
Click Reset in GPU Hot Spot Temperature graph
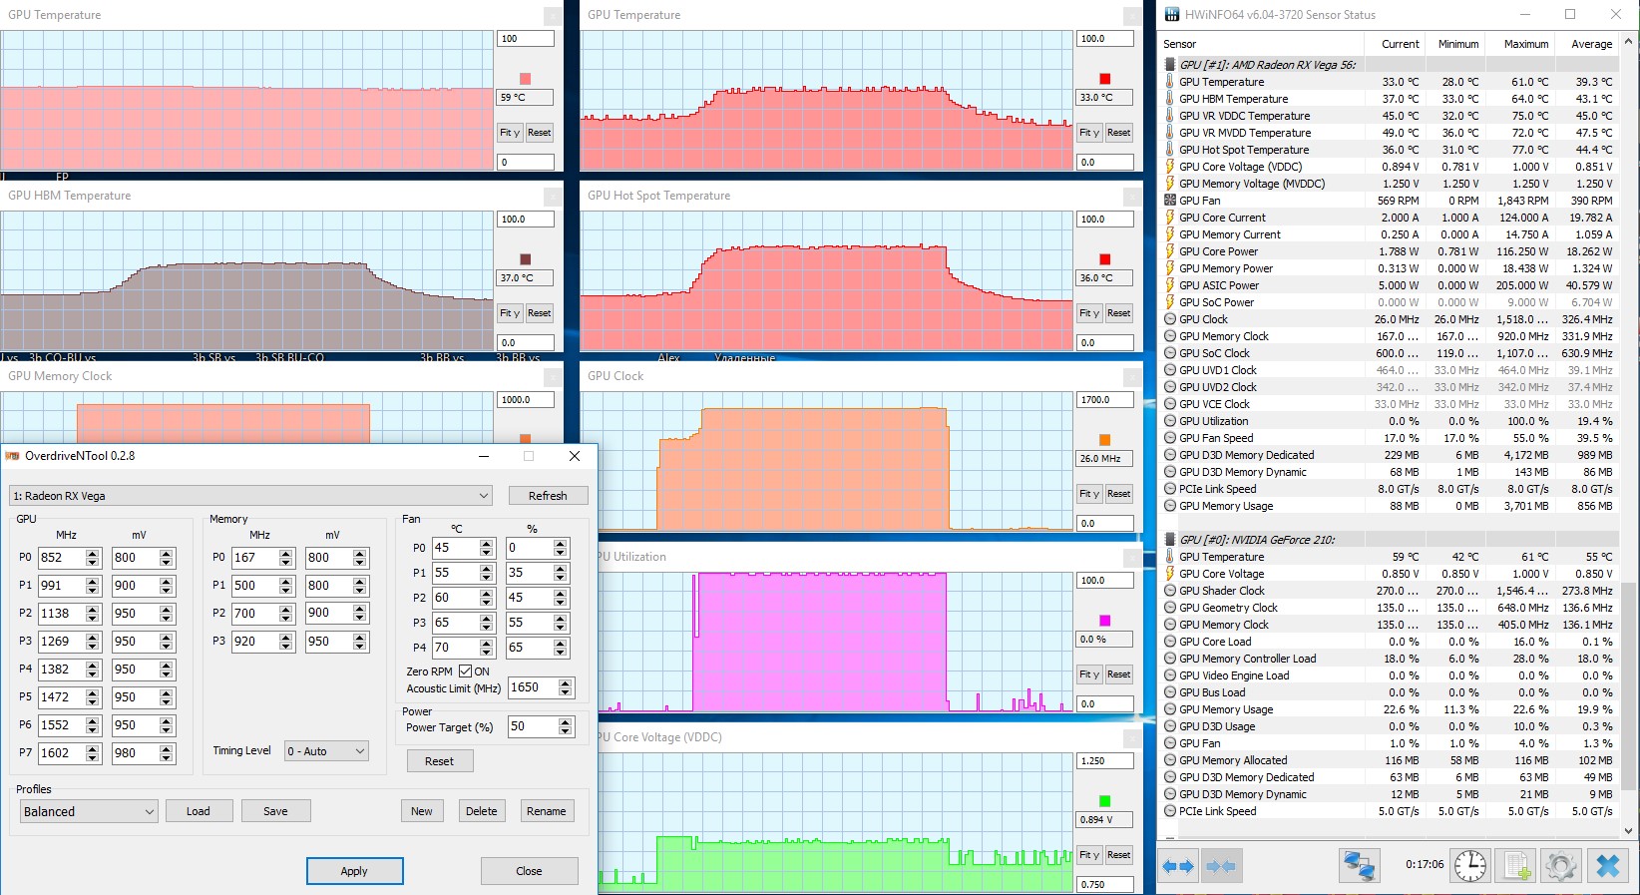[1119, 313]
